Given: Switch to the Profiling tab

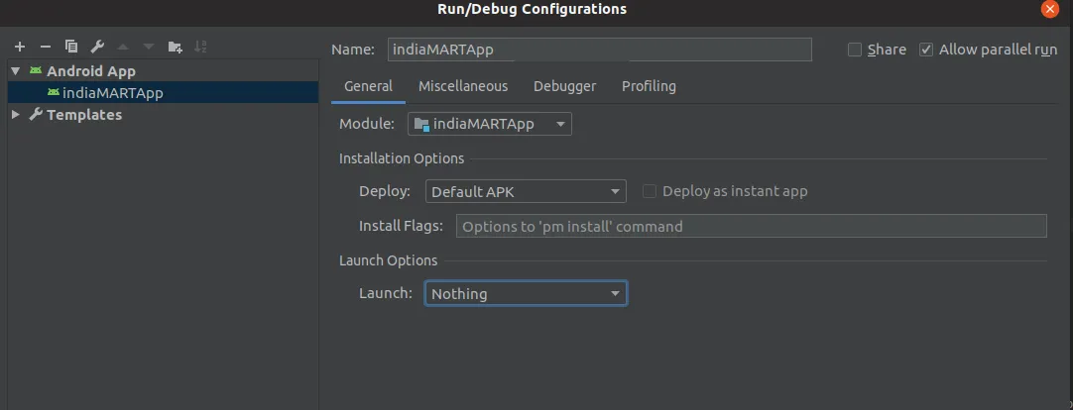Looking at the screenshot, I should 649,86.
